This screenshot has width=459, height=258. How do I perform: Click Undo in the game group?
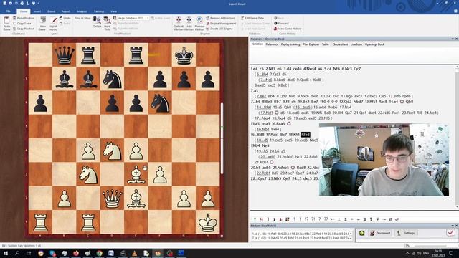coord(65,18)
